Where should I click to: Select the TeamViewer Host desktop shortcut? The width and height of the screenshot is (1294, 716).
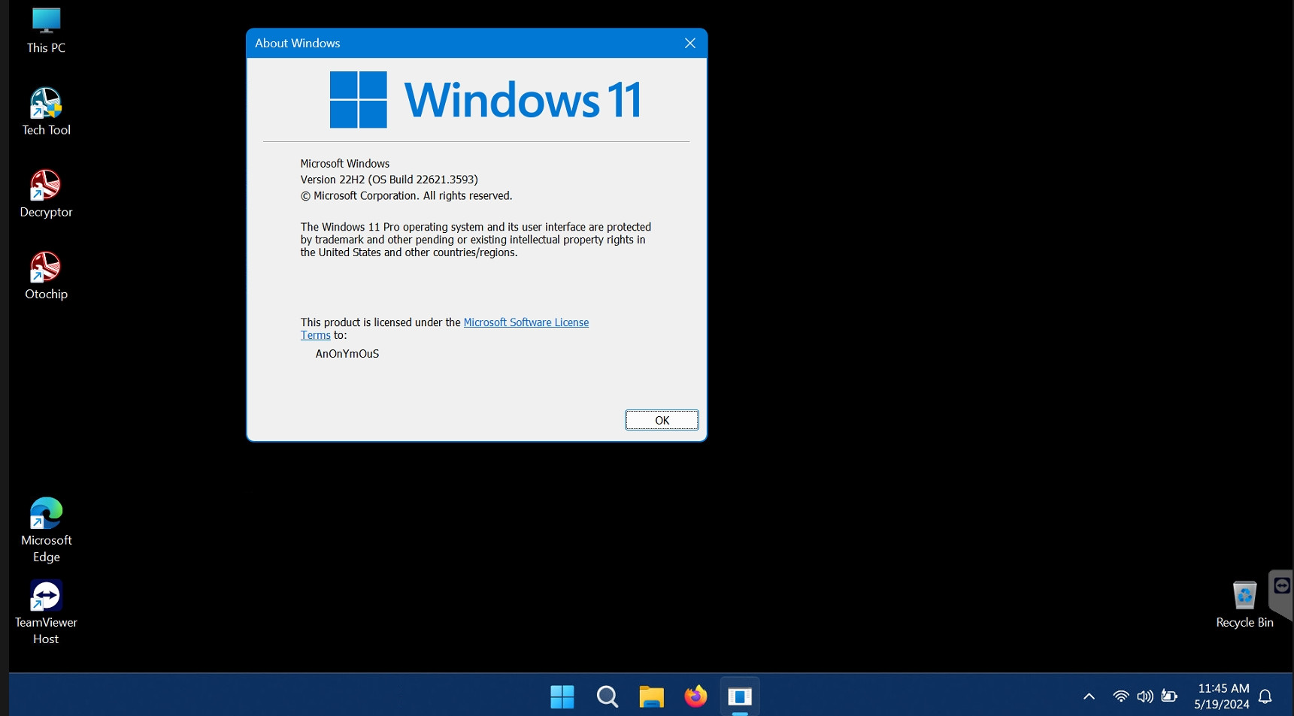click(46, 612)
